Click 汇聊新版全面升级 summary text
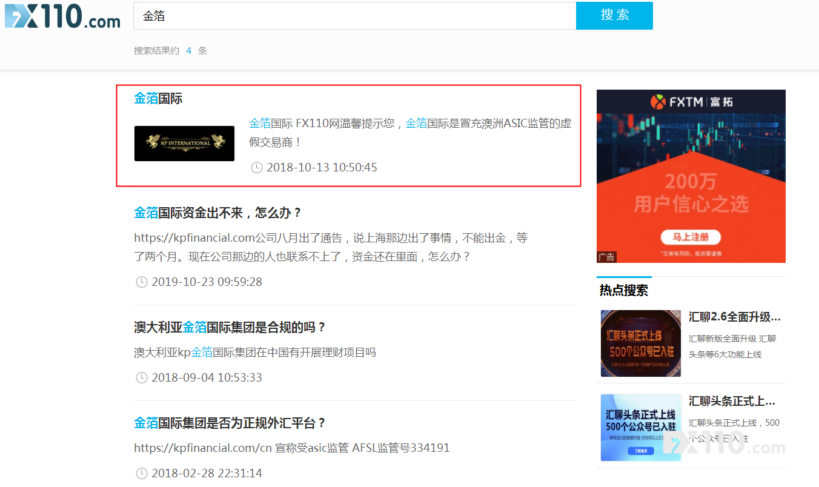 732,346
